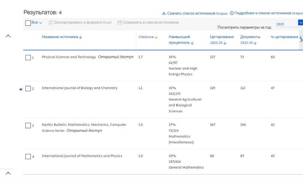Click rank 165/235 in row 2
This screenshot has height=182, width=303.
pos(174,94)
